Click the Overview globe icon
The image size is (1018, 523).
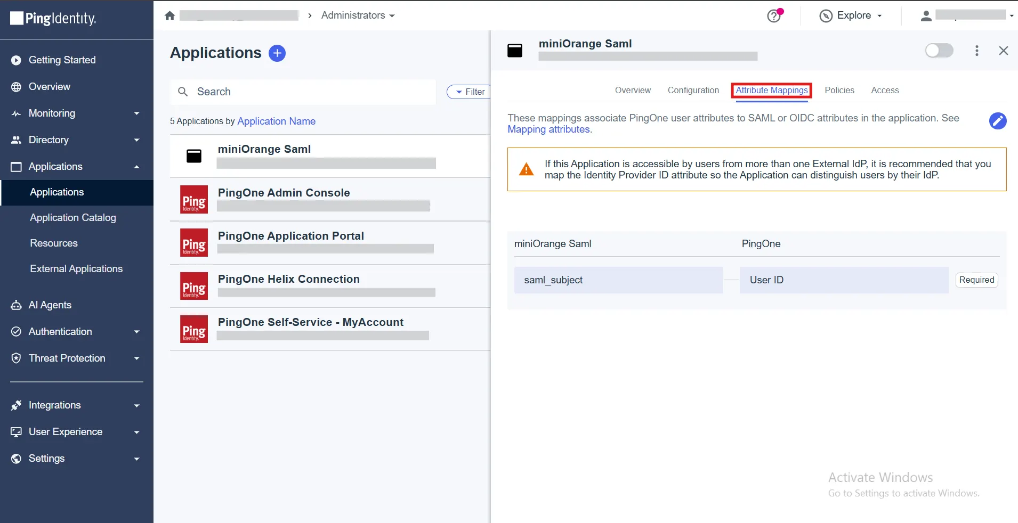pyautogui.click(x=17, y=87)
